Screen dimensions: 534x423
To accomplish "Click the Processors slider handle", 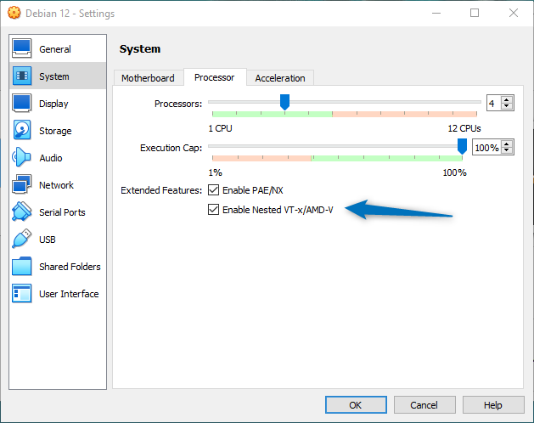I will (284, 102).
